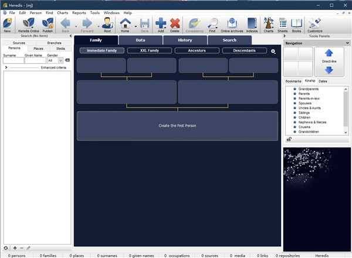The image size is (352, 258).
Task: Open the Navigation panel dropdown
Action: (347, 43)
